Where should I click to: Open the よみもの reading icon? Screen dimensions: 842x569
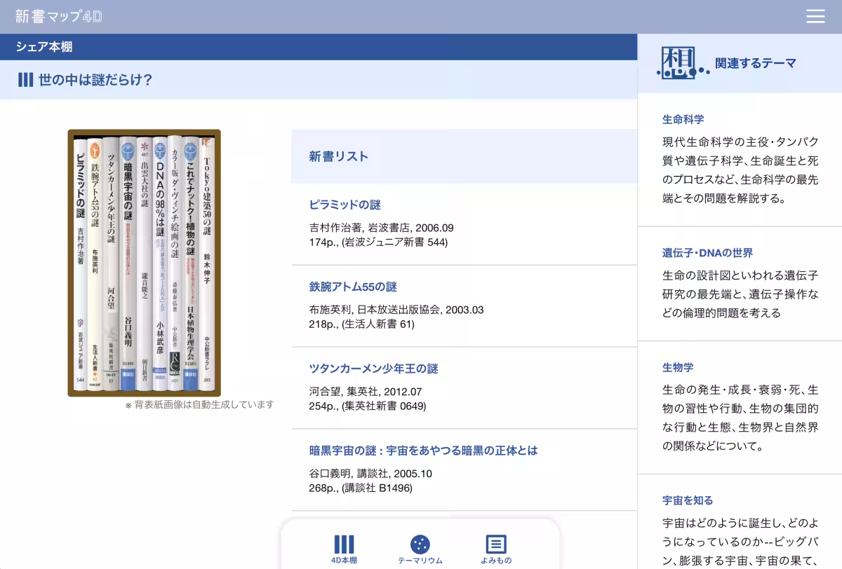pyautogui.click(x=496, y=545)
